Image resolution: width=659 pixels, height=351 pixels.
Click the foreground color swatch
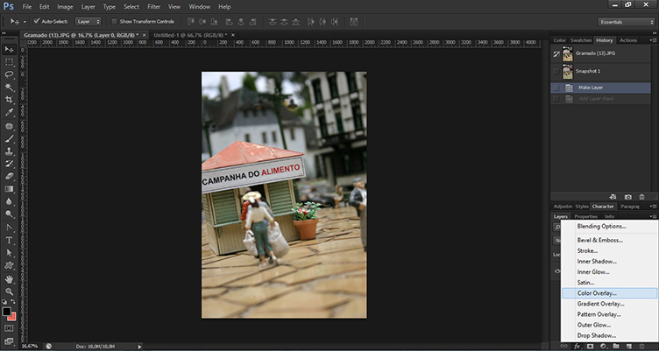pyautogui.click(x=7, y=311)
